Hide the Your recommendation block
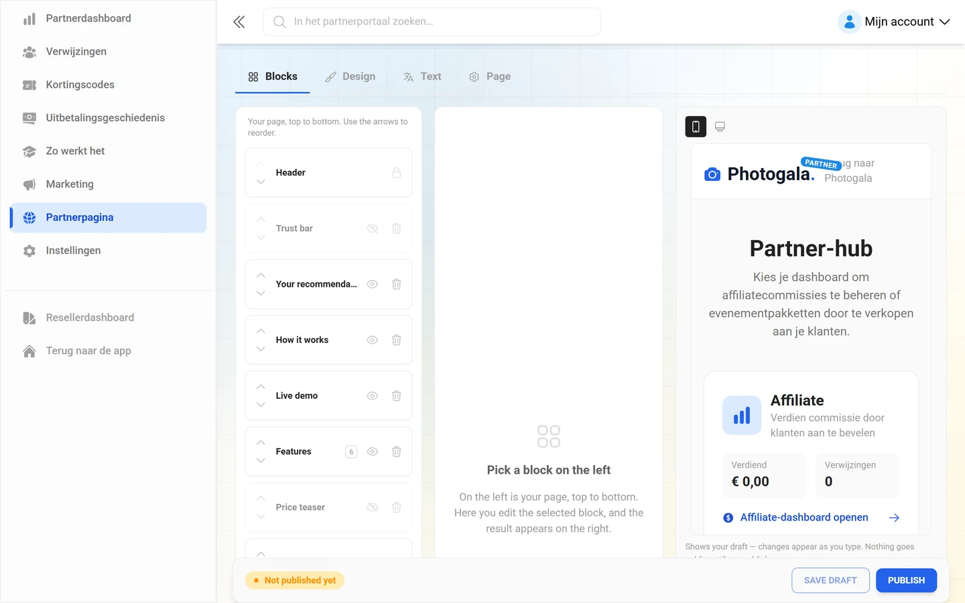This screenshot has width=965, height=603. click(373, 284)
